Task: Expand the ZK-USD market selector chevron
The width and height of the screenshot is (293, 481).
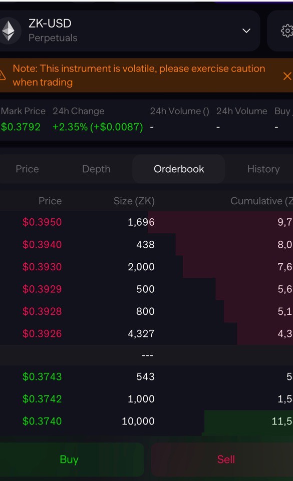Action: [246, 31]
